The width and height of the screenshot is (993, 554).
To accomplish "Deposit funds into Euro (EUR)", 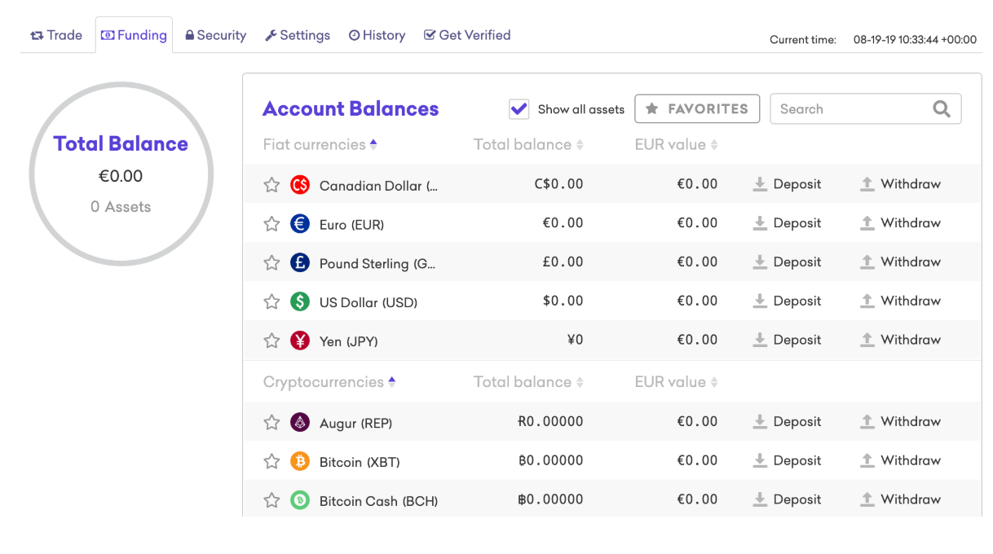I will [x=787, y=223].
